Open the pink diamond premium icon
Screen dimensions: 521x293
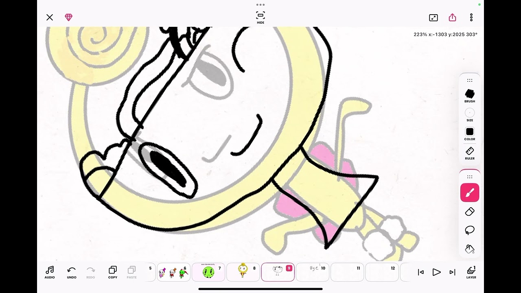[x=68, y=17]
